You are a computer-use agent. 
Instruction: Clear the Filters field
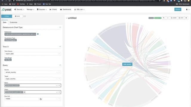point(57,92)
